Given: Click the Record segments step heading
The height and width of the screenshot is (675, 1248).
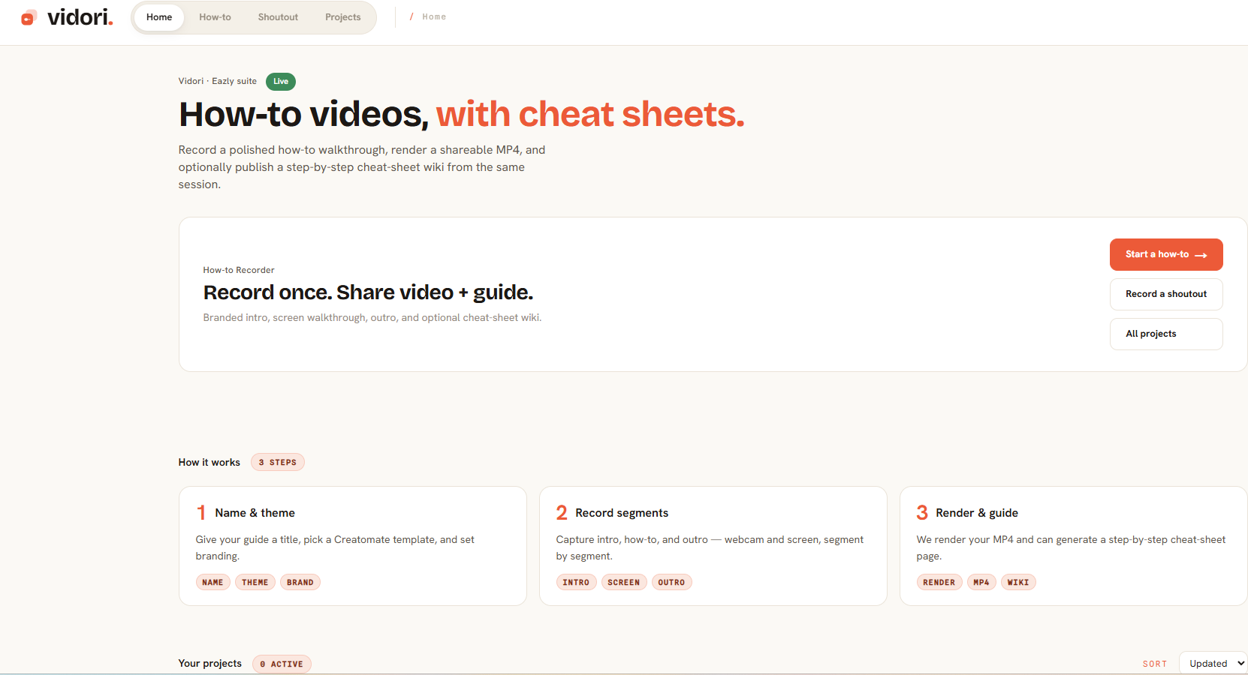Looking at the screenshot, I should tap(622, 513).
